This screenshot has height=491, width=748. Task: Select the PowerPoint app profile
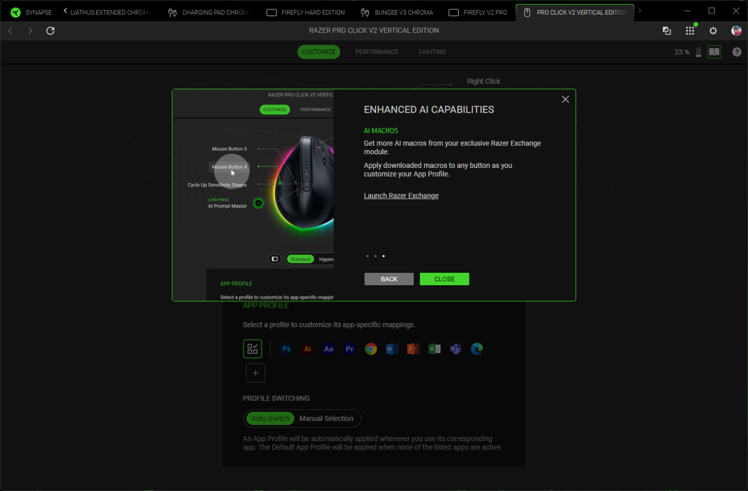[413, 349]
